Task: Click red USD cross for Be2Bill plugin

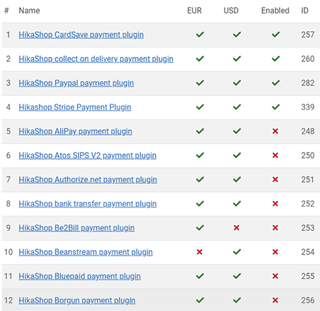Action: (x=236, y=228)
